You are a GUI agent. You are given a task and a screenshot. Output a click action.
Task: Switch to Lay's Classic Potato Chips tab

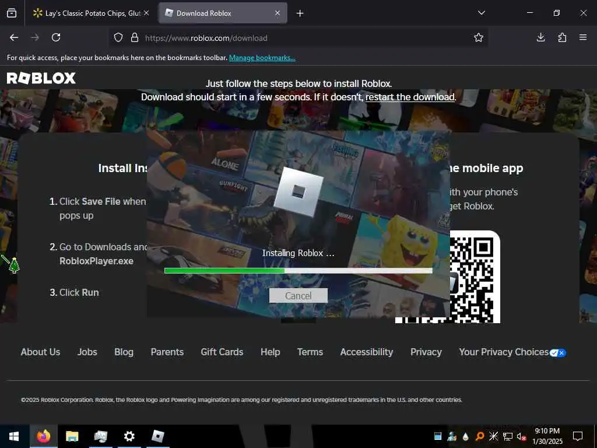pyautogui.click(x=90, y=13)
